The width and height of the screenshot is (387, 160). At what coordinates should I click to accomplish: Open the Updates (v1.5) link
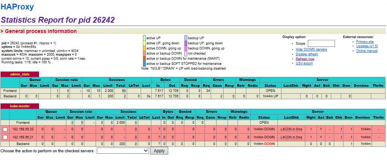point(367,46)
